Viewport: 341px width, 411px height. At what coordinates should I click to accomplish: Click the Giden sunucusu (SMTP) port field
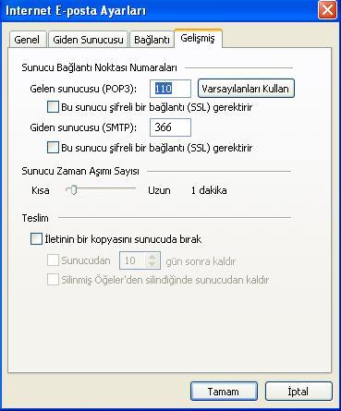coord(170,127)
